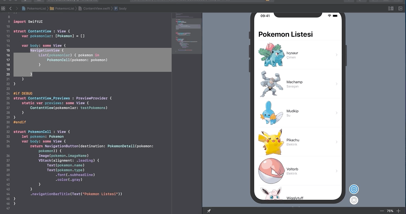The image size is (406, 214).
Task: Open the Mudkip row disclosure chevron
Action: tap(336, 113)
